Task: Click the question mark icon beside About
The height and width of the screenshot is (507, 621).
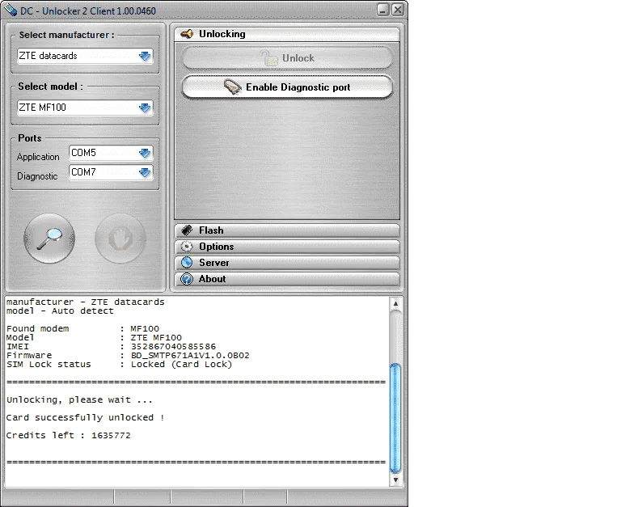Action: [187, 279]
